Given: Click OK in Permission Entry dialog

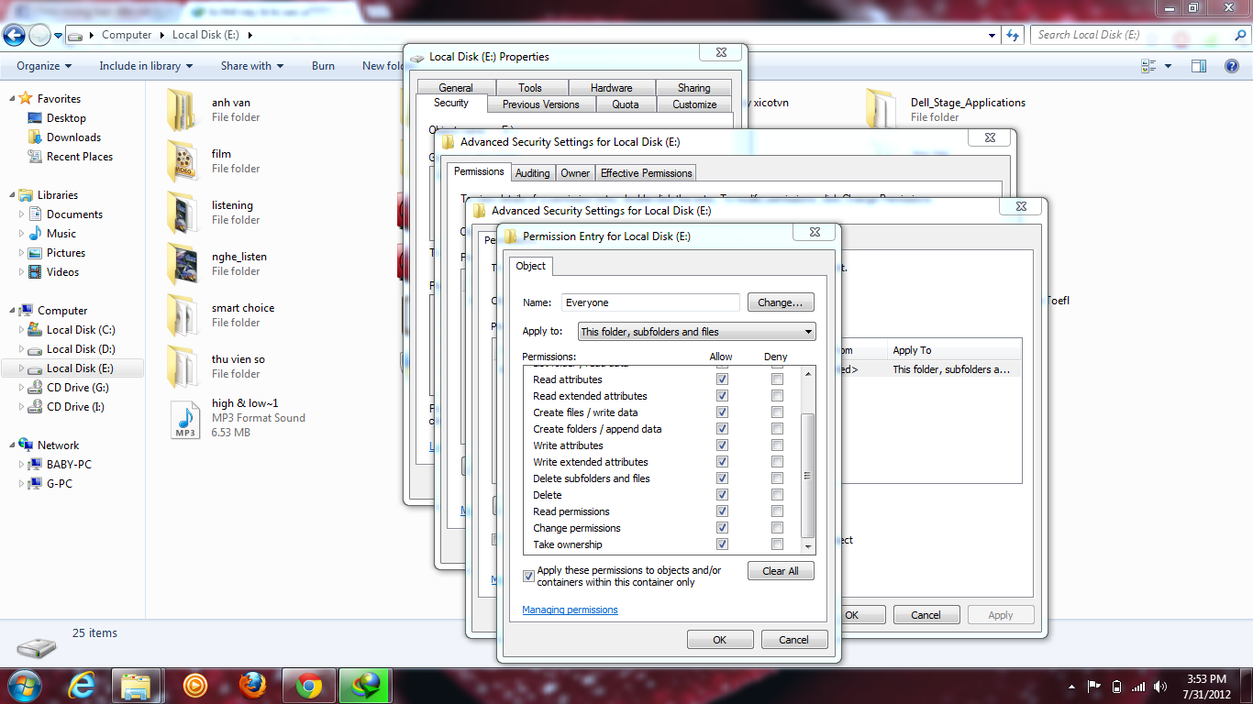Looking at the screenshot, I should (x=720, y=640).
